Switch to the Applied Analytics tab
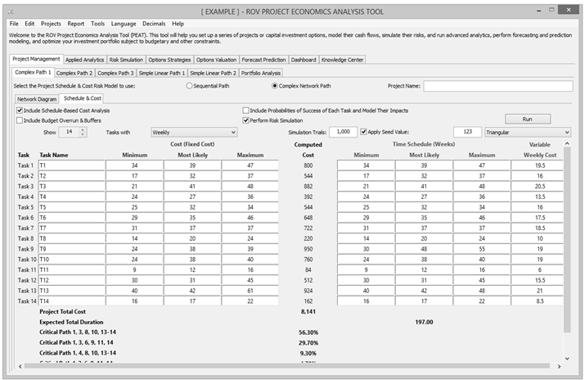Screen dimensions: 585x380 85,60
